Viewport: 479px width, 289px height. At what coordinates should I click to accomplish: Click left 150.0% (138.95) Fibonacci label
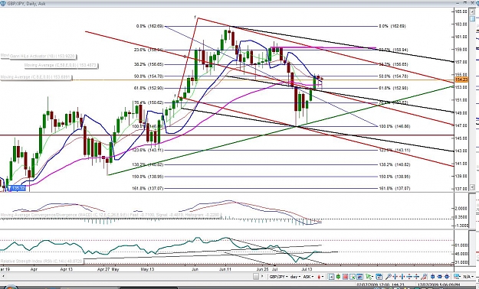[x=148, y=177]
